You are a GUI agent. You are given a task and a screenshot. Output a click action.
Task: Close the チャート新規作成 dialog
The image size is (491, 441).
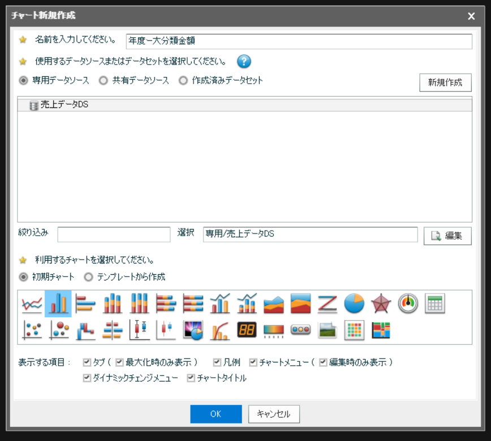point(471,16)
